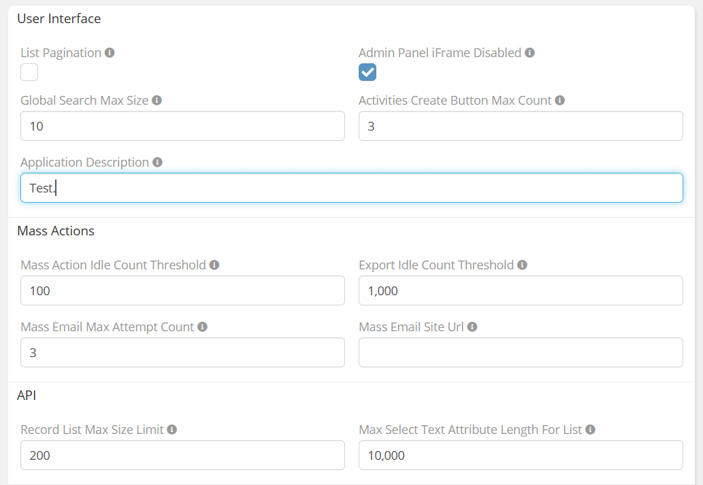The width and height of the screenshot is (703, 485).
Task: Click the info icon for Global Search Max Size
Action: [x=157, y=101]
